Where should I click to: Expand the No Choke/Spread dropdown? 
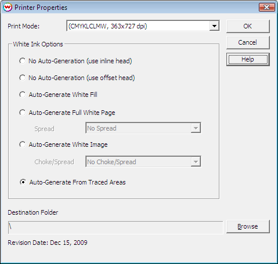coord(196,161)
